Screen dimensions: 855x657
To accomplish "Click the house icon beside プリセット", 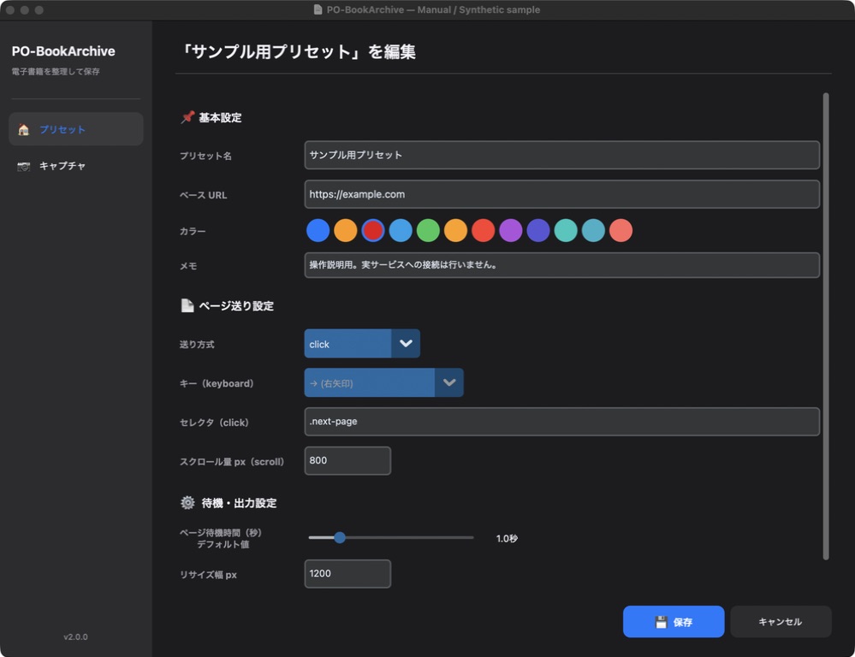I will coord(23,130).
